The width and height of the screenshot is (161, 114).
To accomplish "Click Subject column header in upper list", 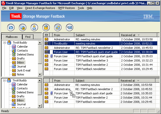I will point(97,35).
